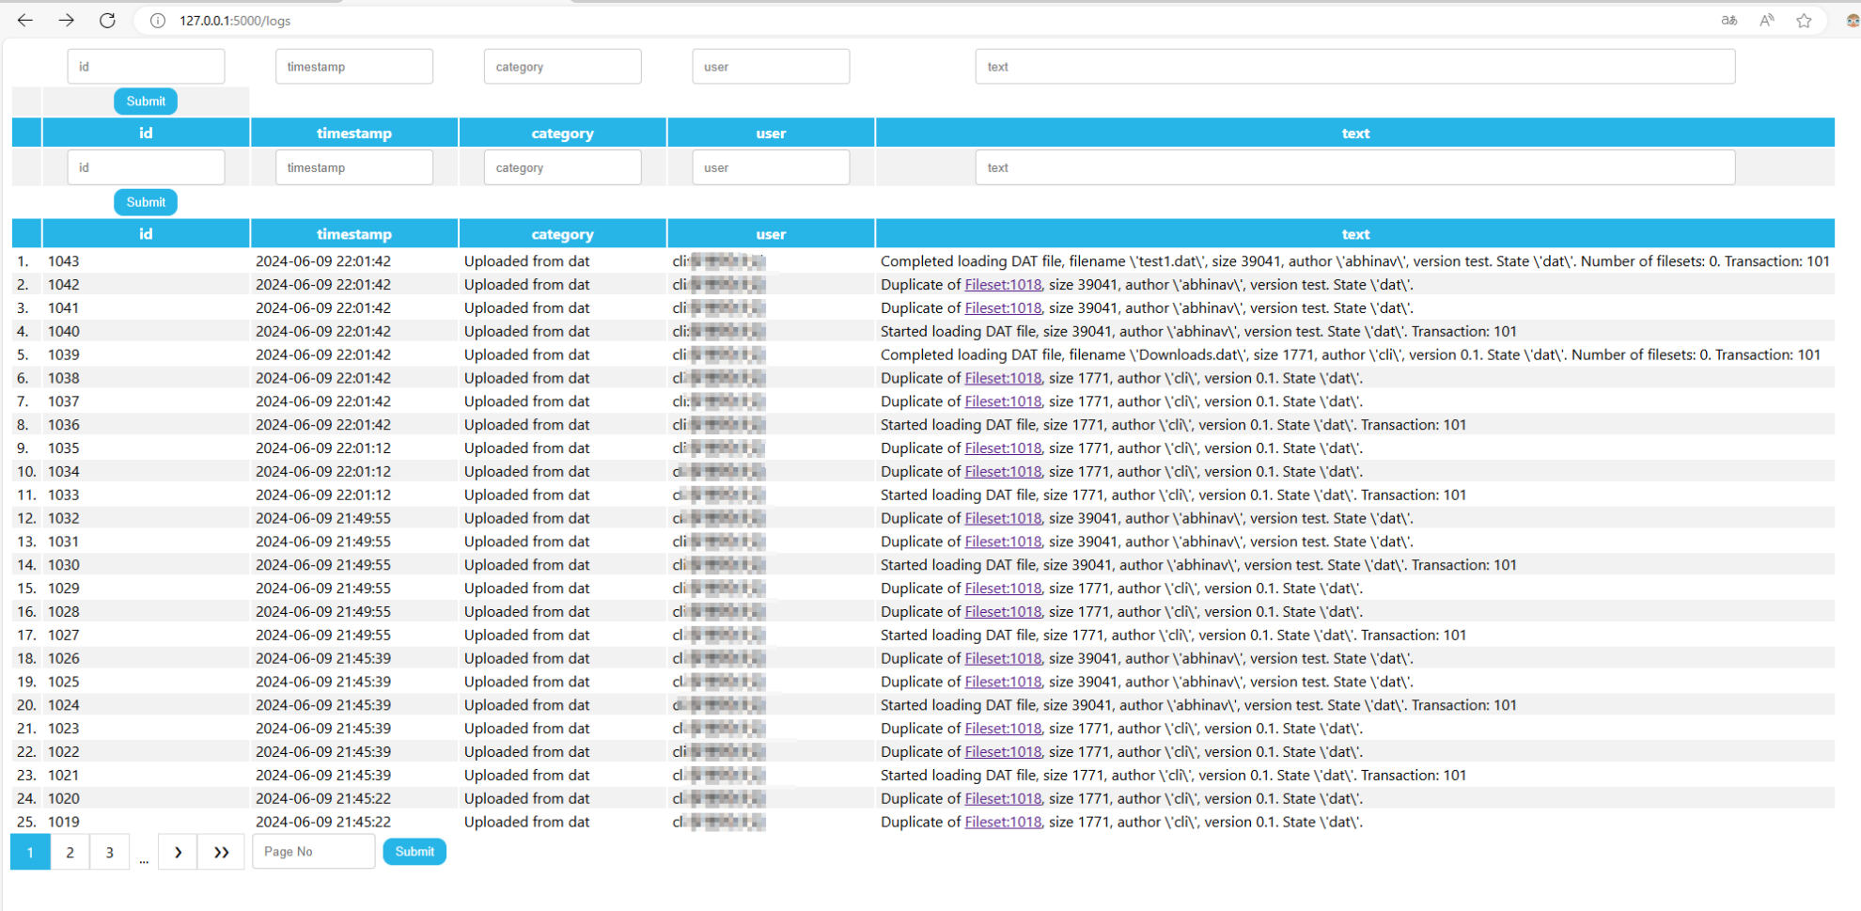This screenshot has height=911, width=1861.
Task: Jump to last page using double chevron
Action: coord(221,852)
